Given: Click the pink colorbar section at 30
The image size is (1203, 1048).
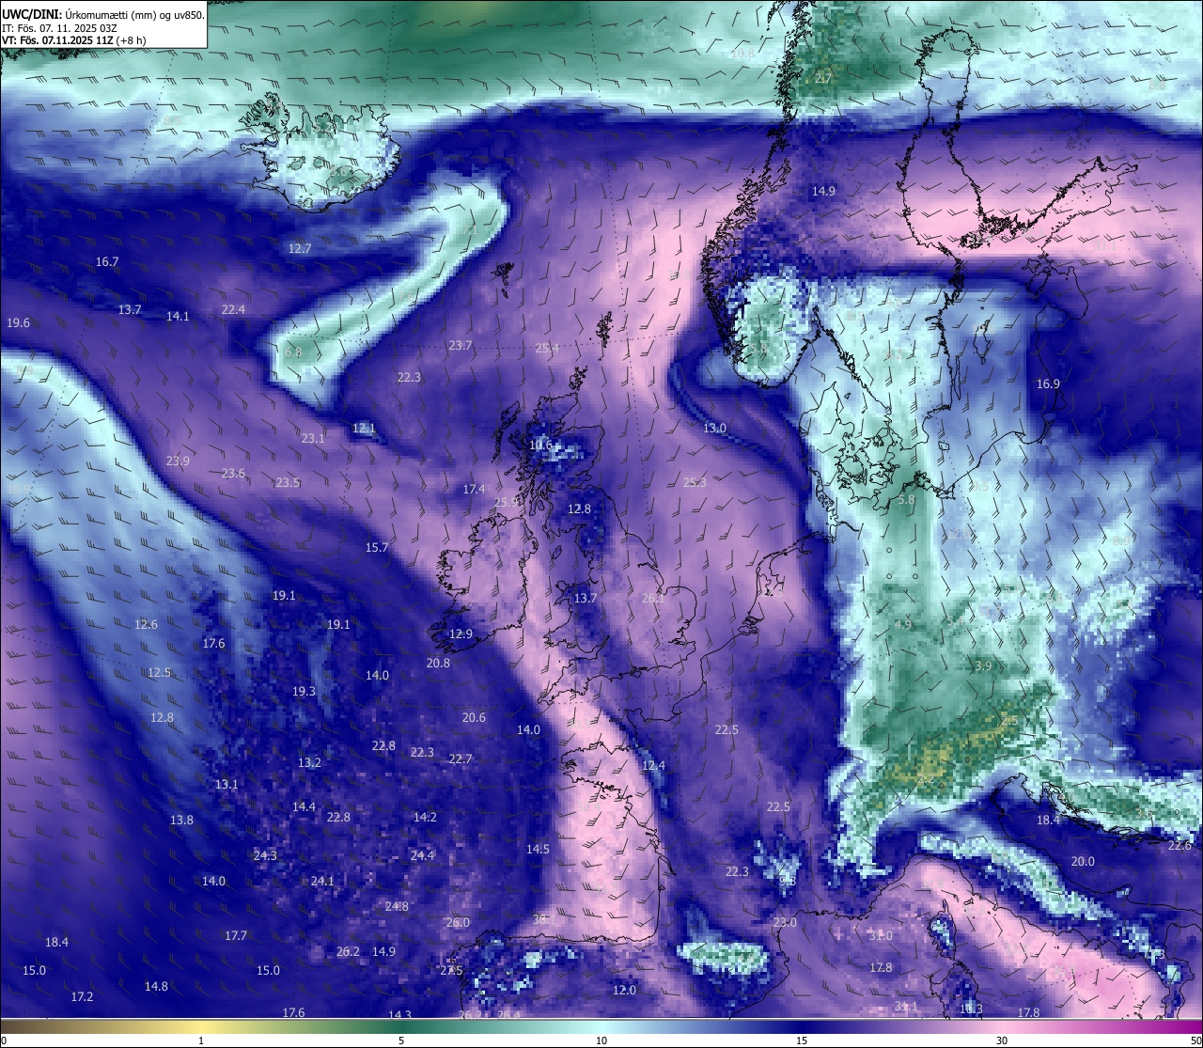Looking at the screenshot, I should point(1002,1026).
